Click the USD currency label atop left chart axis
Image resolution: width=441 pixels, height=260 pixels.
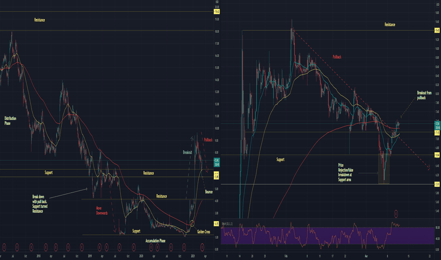[x=217, y=2]
